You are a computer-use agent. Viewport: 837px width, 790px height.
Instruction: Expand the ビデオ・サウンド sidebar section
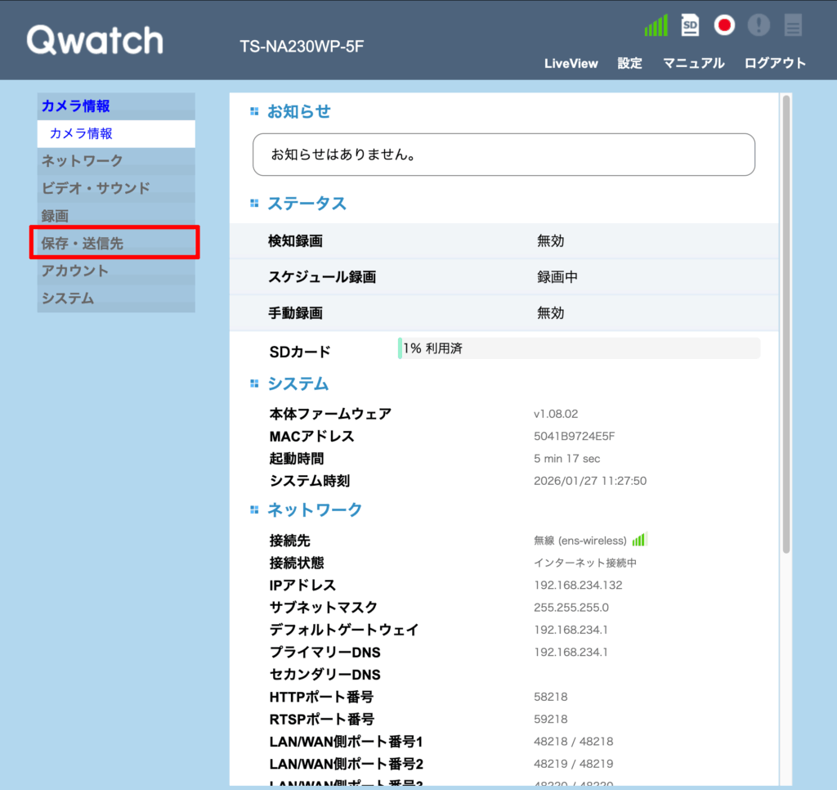click(96, 188)
